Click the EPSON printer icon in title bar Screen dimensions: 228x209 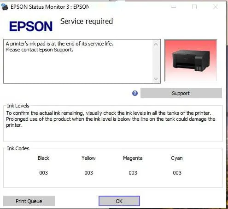5,7
